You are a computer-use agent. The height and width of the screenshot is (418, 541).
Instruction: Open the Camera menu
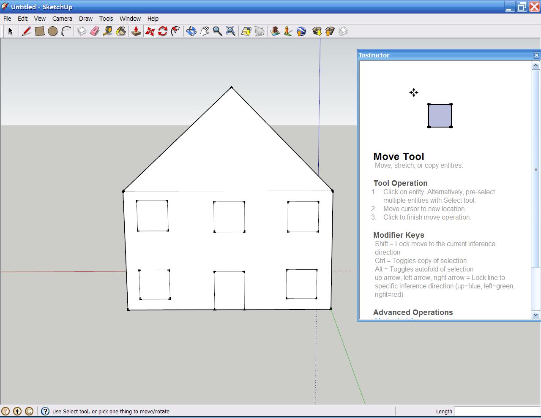point(62,19)
